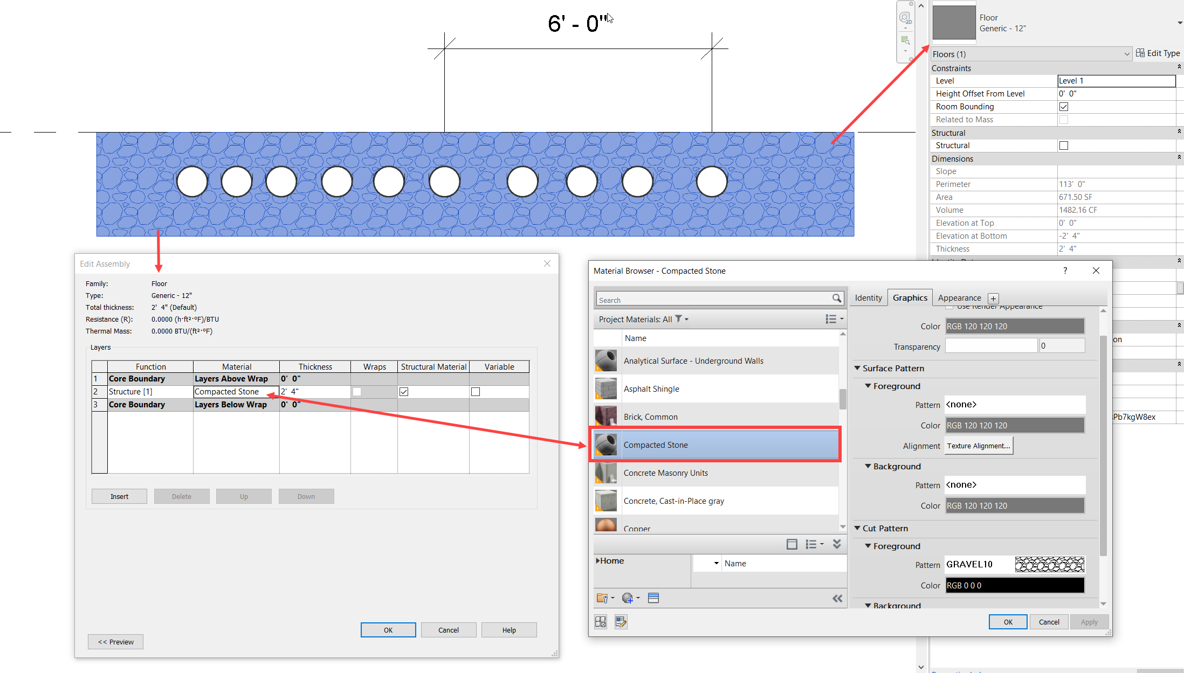The height and width of the screenshot is (673, 1184).
Task: Uncheck Structural Material for the Structure layer
Action: coord(404,392)
